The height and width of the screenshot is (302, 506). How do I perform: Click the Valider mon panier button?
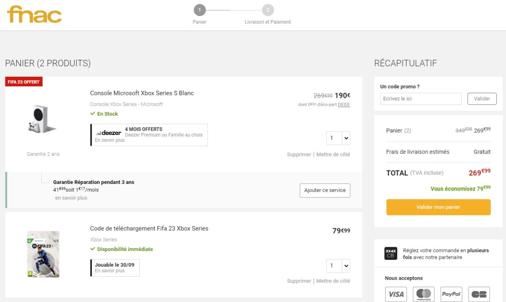[439, 207]
